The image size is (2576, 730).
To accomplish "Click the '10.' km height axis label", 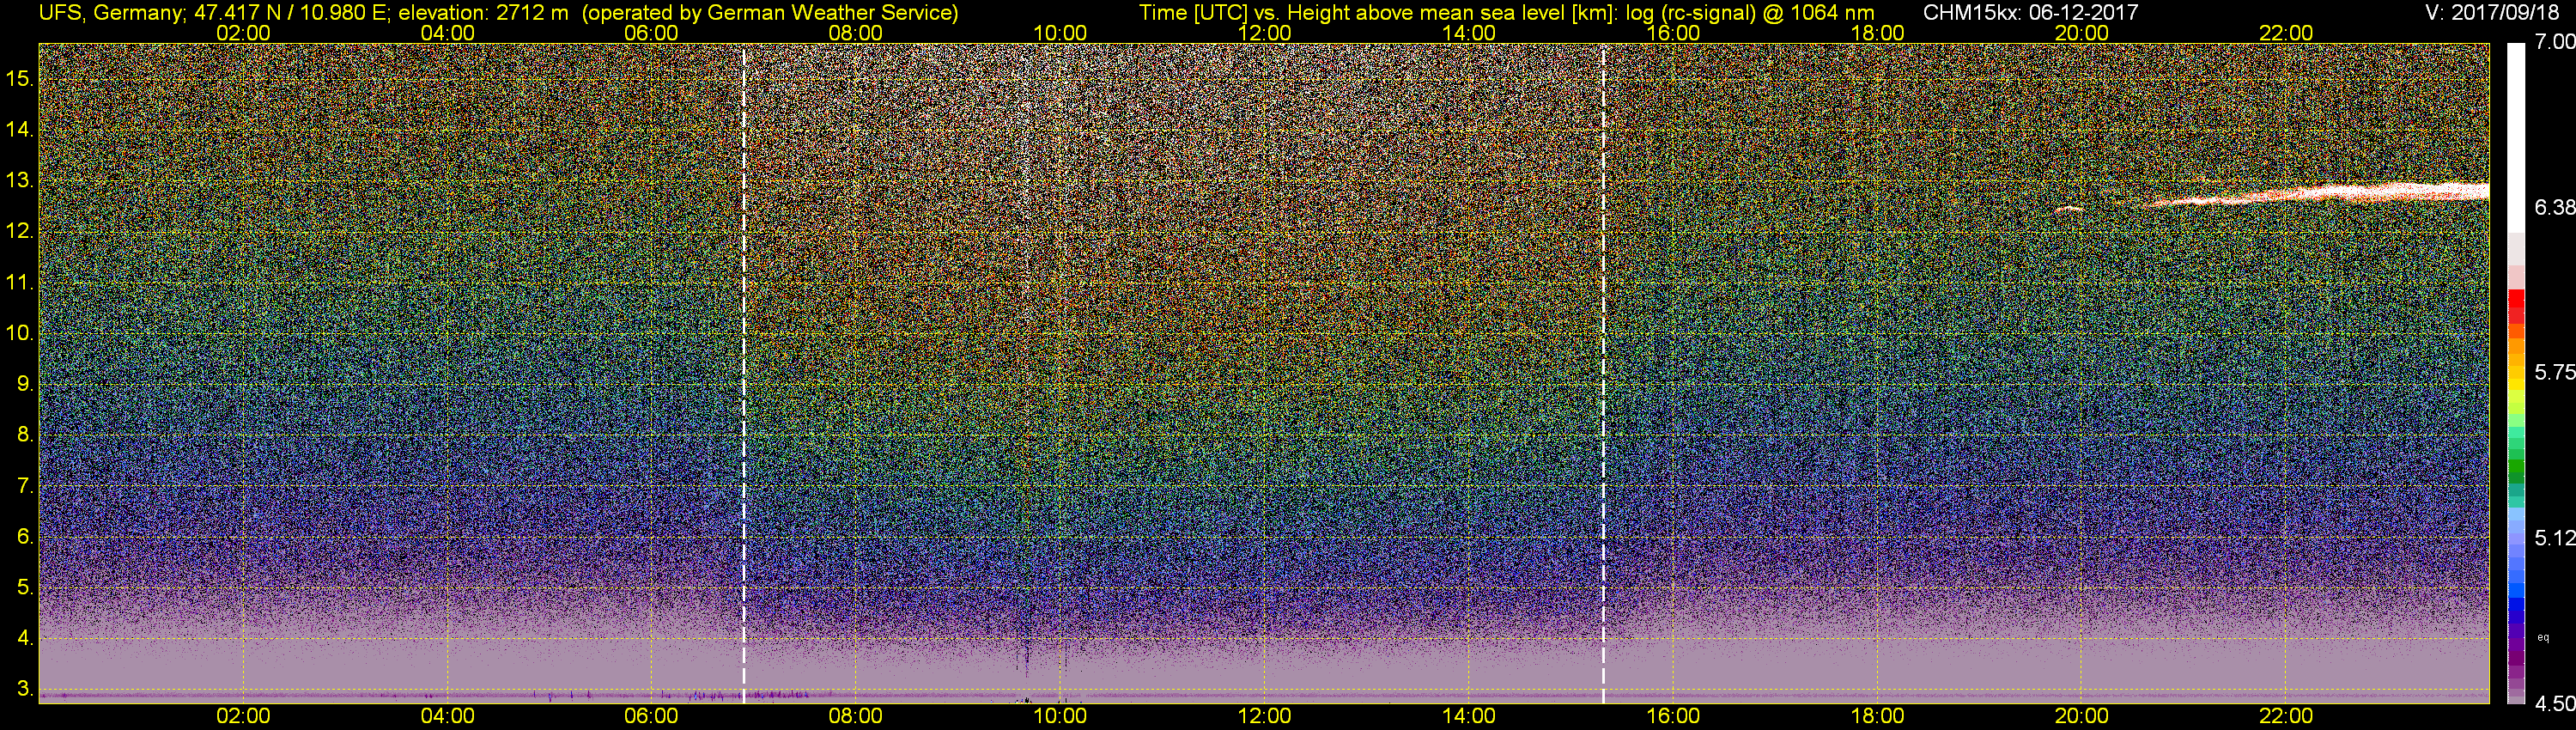I will coord(20,333).
